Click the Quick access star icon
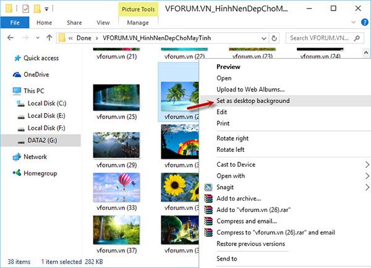The width and height of the screenshot is (371, 268). 17,58
